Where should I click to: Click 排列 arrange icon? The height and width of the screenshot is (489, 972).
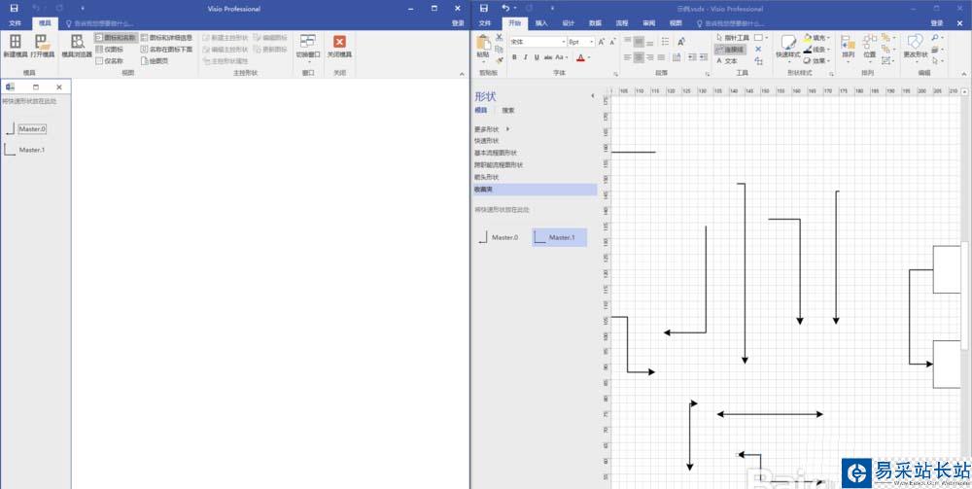point(848,47)
